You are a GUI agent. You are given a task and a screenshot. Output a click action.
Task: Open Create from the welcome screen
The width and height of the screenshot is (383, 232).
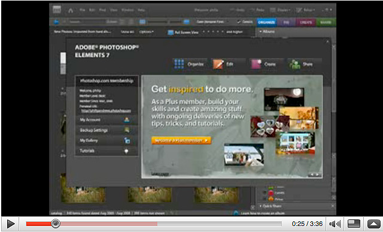point(267,64)
